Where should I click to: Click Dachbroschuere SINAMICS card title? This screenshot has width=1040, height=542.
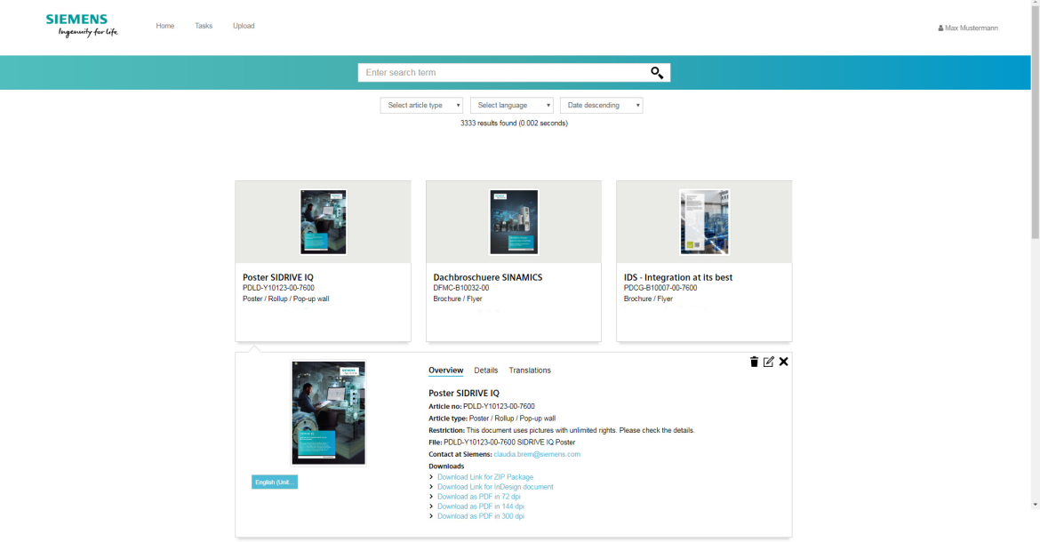(x=487, y=277)
